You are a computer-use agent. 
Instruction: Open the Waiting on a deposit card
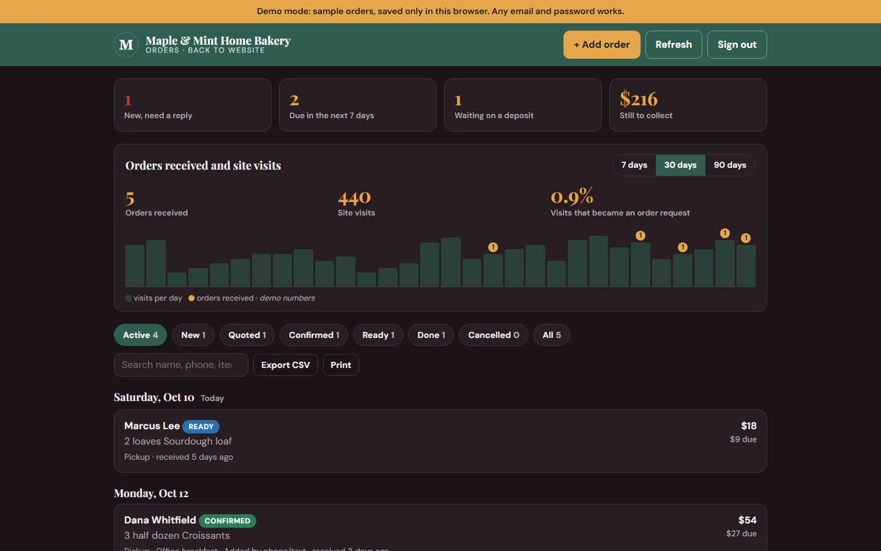point(523,105)
